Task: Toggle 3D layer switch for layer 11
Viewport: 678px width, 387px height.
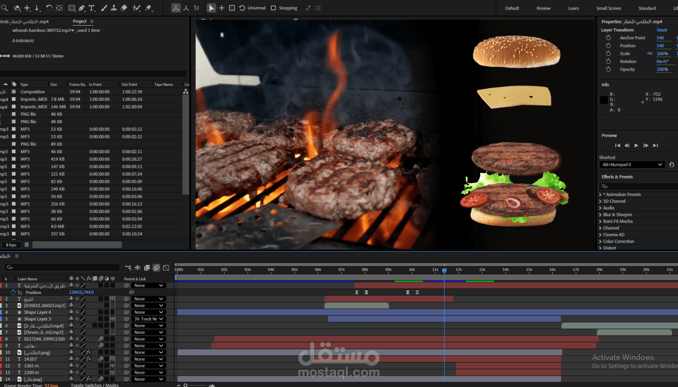Action: (x=112, y=359)
